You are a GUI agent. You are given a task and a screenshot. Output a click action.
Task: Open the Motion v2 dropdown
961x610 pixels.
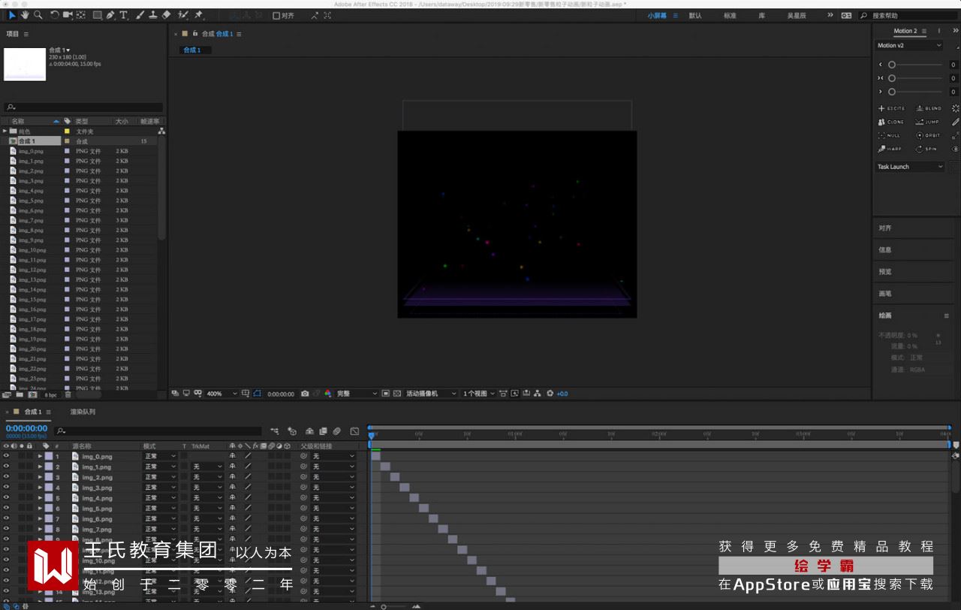(908, 46)
